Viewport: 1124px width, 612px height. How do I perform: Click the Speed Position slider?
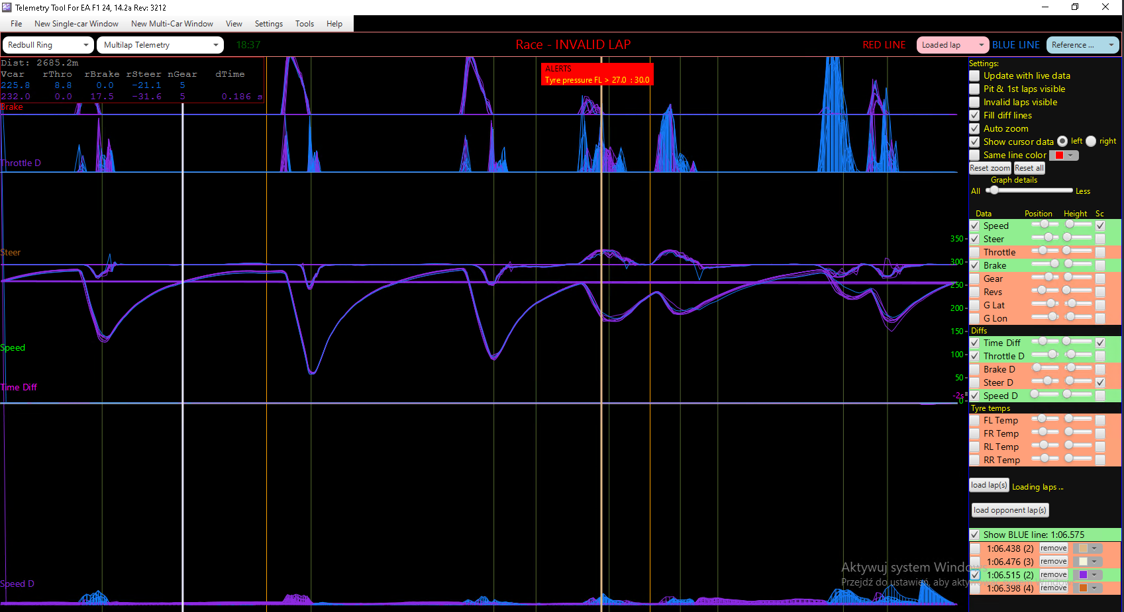(x=1045, y=224)
